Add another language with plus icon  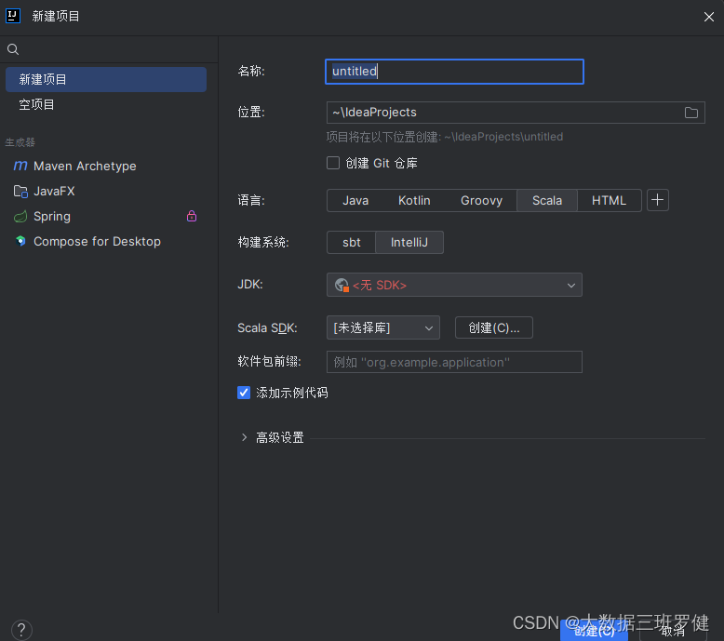coord(658,200)
